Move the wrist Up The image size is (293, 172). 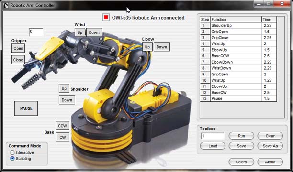tap(80, 32)
